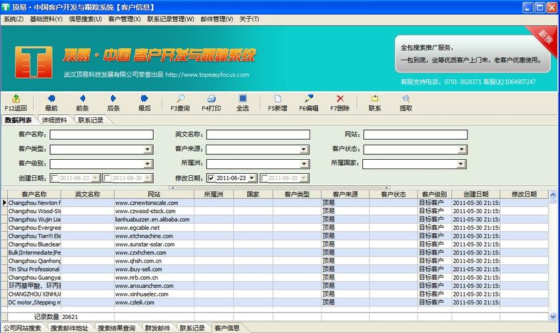
Task: Open the 信息搜索(U) menu
Action: tap(85, 19)
